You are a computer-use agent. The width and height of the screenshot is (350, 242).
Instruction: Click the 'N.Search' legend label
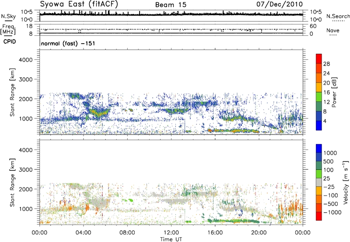pos(338,16)
